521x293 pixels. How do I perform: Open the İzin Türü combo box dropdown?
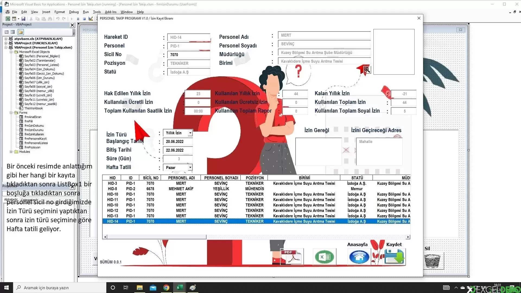tap(190, 133)
